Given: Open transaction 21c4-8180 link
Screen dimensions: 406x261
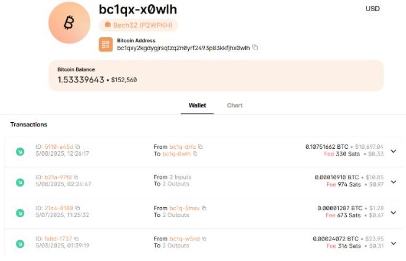Looking at the screenshot, I should pos(59,208).
